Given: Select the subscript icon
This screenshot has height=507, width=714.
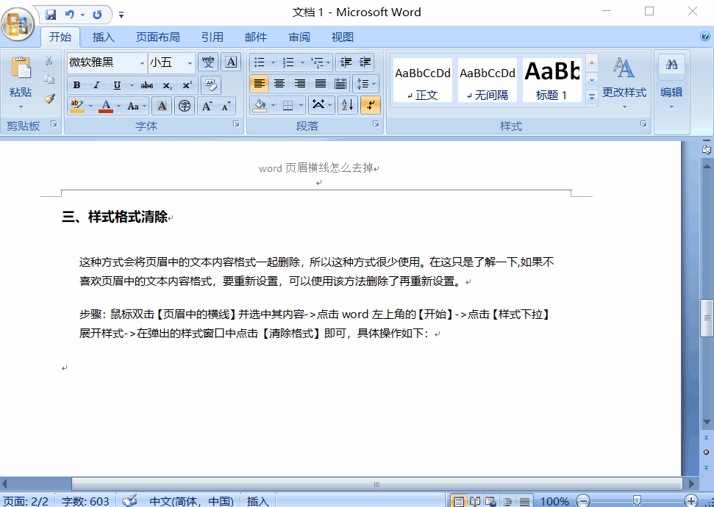Looking at the screenshot, I should pos(168,84).
